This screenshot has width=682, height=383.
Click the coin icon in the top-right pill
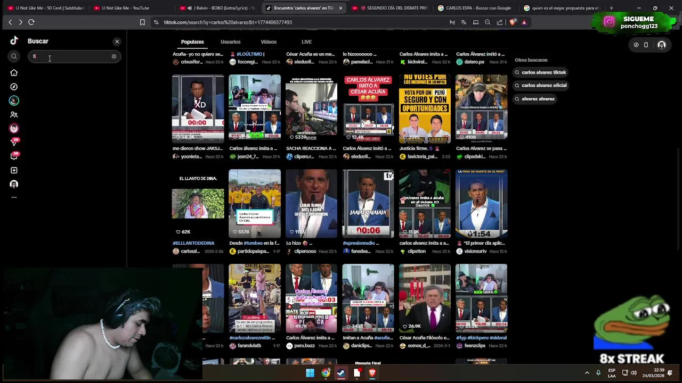point(636,45)
